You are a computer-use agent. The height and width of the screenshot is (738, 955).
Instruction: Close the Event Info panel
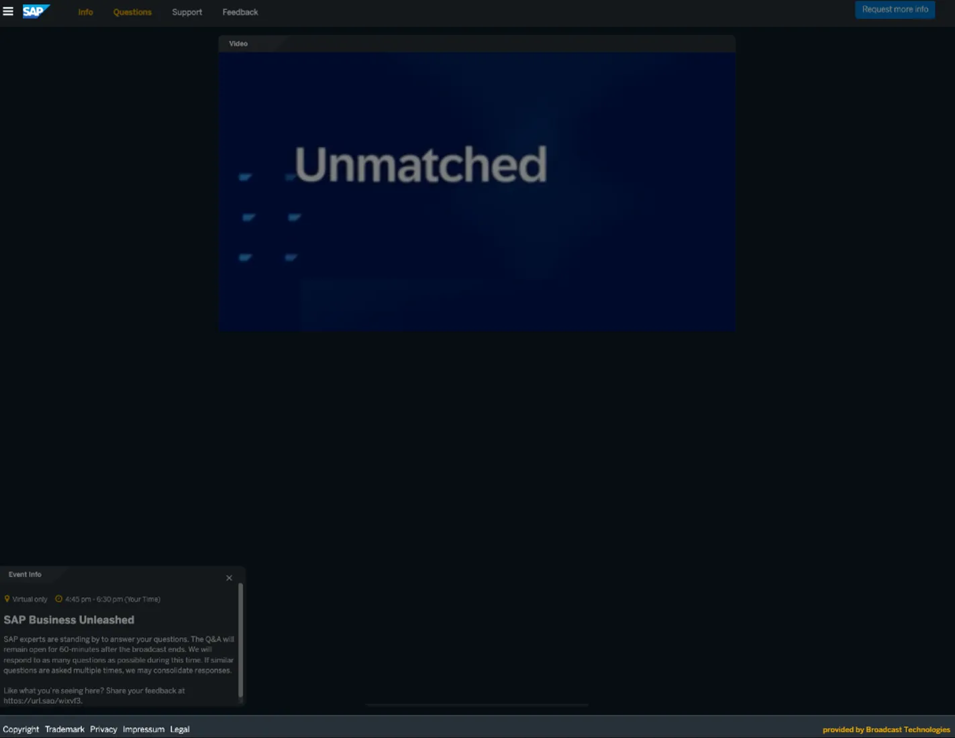(229, 578)
